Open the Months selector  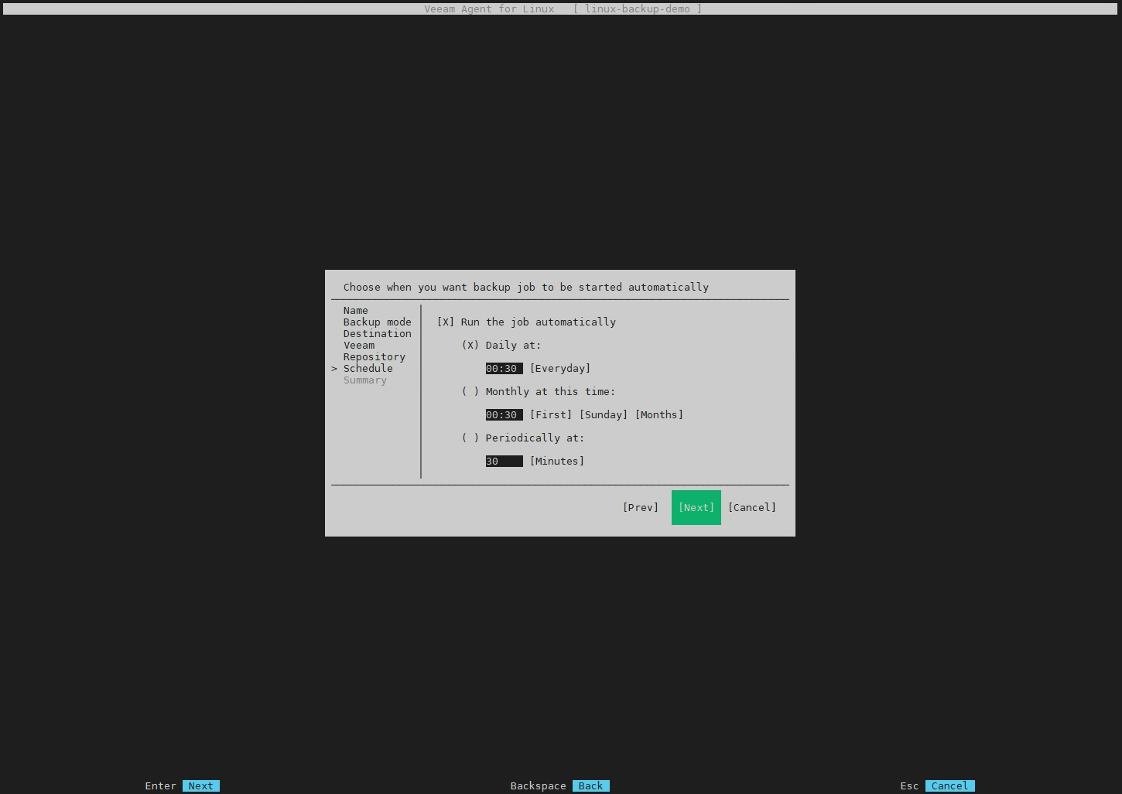click(x=658, y=415)
